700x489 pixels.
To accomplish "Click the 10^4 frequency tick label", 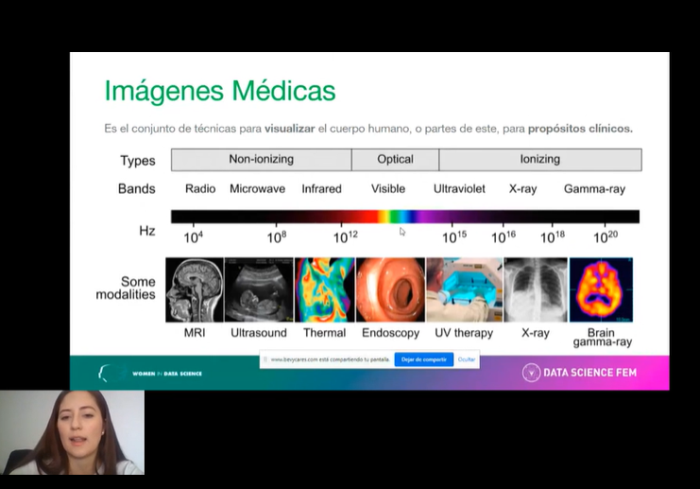I will [x=194, y=236].
